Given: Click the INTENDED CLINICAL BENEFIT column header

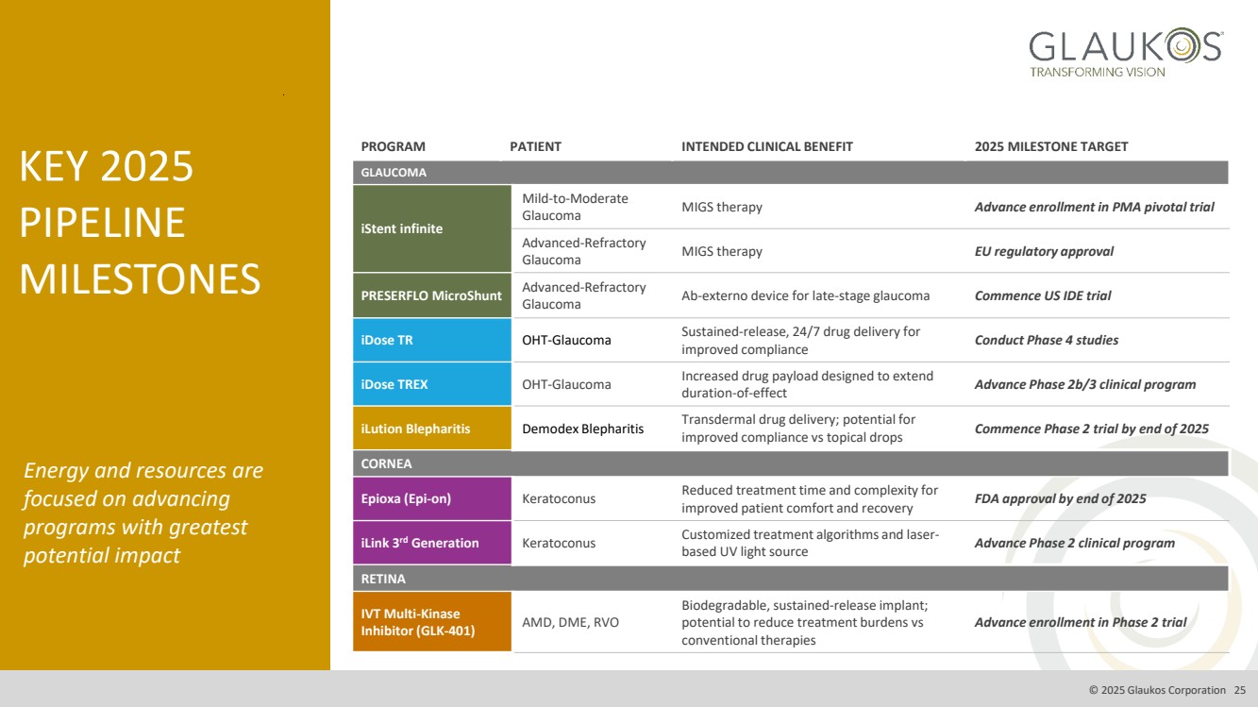Looking at the screenshot, I should tap(766, 146).
